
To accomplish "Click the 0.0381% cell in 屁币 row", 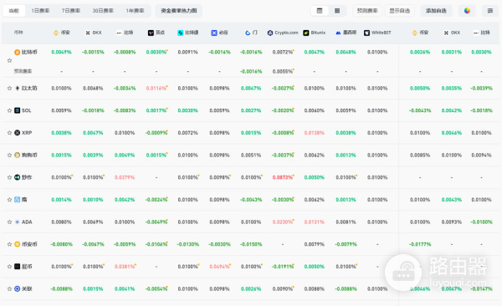I will click(x=125, y=267).
